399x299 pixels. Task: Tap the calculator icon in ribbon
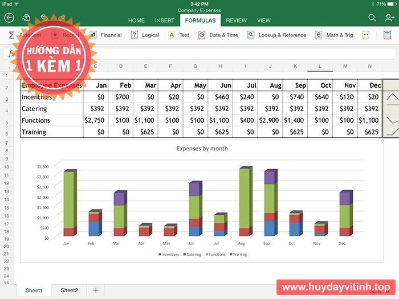(x=387, y=35)
